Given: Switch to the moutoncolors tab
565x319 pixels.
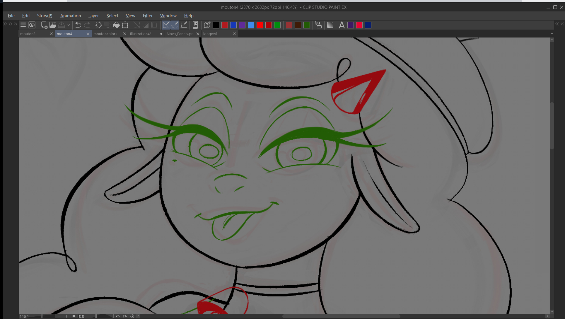Looking at the screenshot, I should click(105, 34).
